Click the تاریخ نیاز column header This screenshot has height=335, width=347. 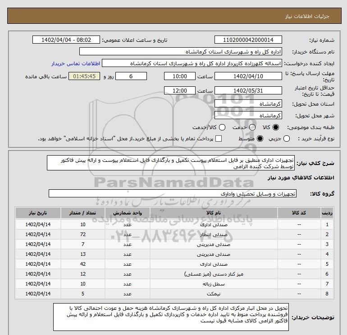[38, 213]
